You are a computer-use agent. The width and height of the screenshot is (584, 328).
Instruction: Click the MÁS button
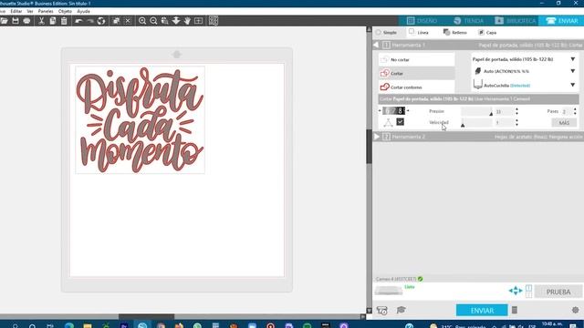click(564, 123)
